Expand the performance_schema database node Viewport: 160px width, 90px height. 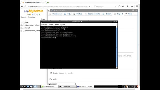(x=21, y=31)
